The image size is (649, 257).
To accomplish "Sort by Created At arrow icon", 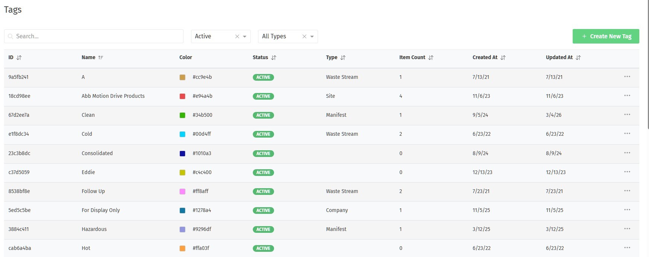I will 503,58.
